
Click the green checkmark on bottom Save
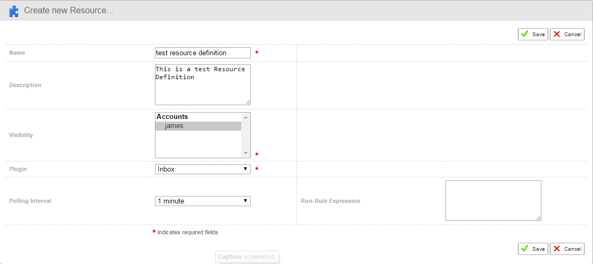pos(524,249)
